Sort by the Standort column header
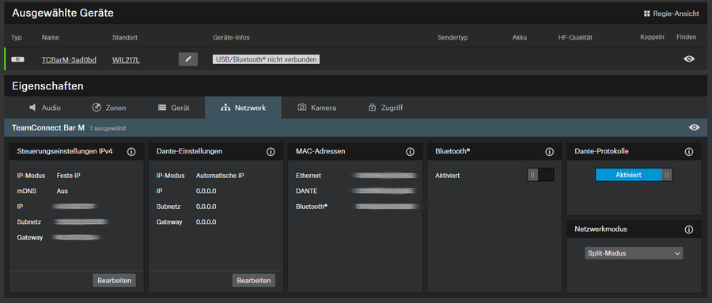 125,37
